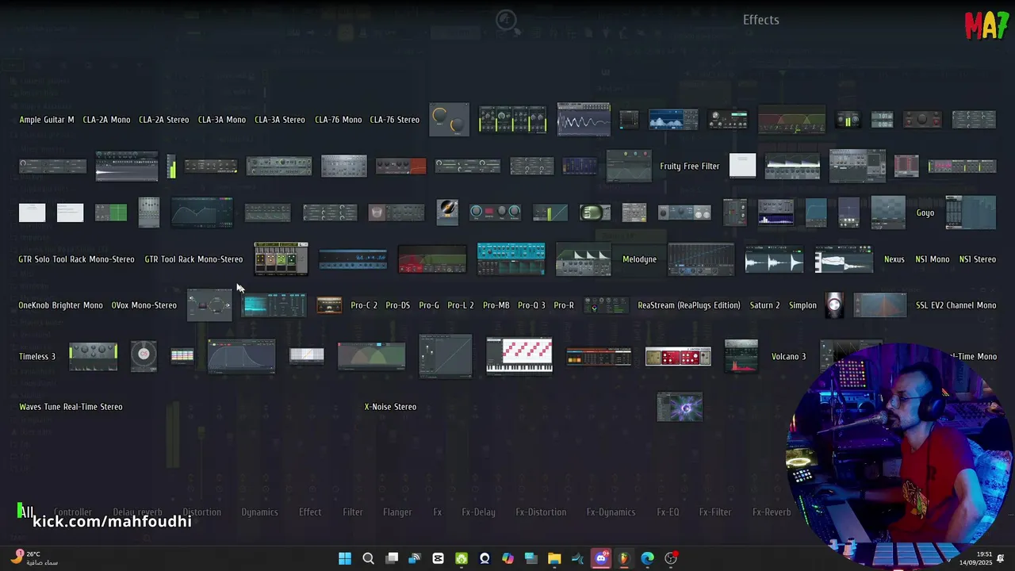Choose the waveform thumbnail right of Melodyne's mixer
Image resolution: width=1015 pixels, height=571 pixels.
tap(773, 259)
